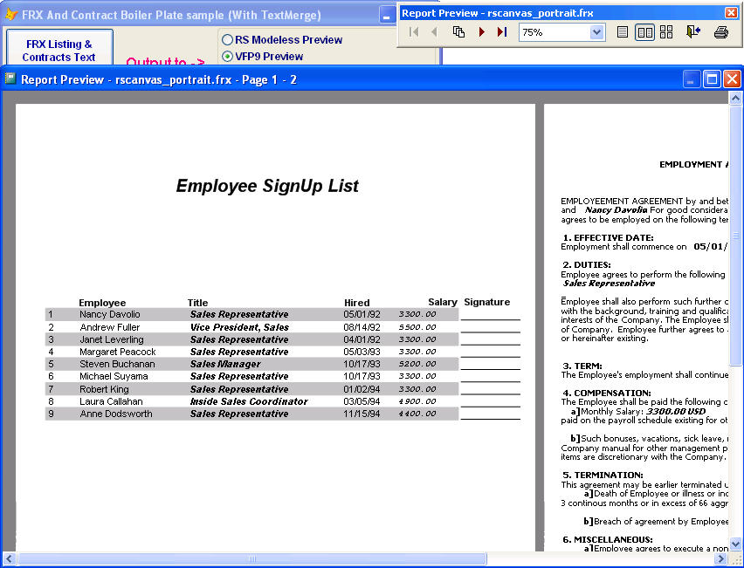
Task: Open the Go To Page tool
Action: click(458, 31)
